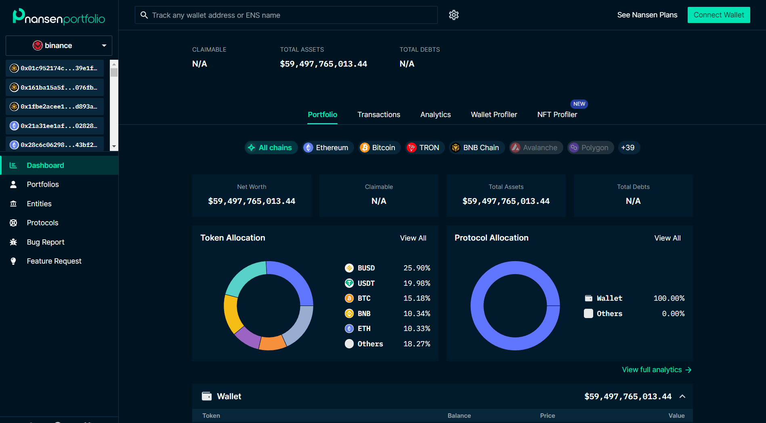Select wallet 0x01c952174c...39e1f
This screenshot has height=423, width=766.
(x=55, y=68)
